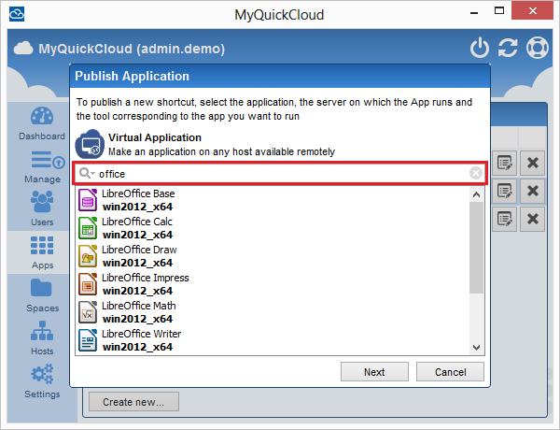Screen dimensions: 560x430
Task: Select the 'LibreOffice Draw' list entry text
Action: pyautogui.click(x=139, y=250)
